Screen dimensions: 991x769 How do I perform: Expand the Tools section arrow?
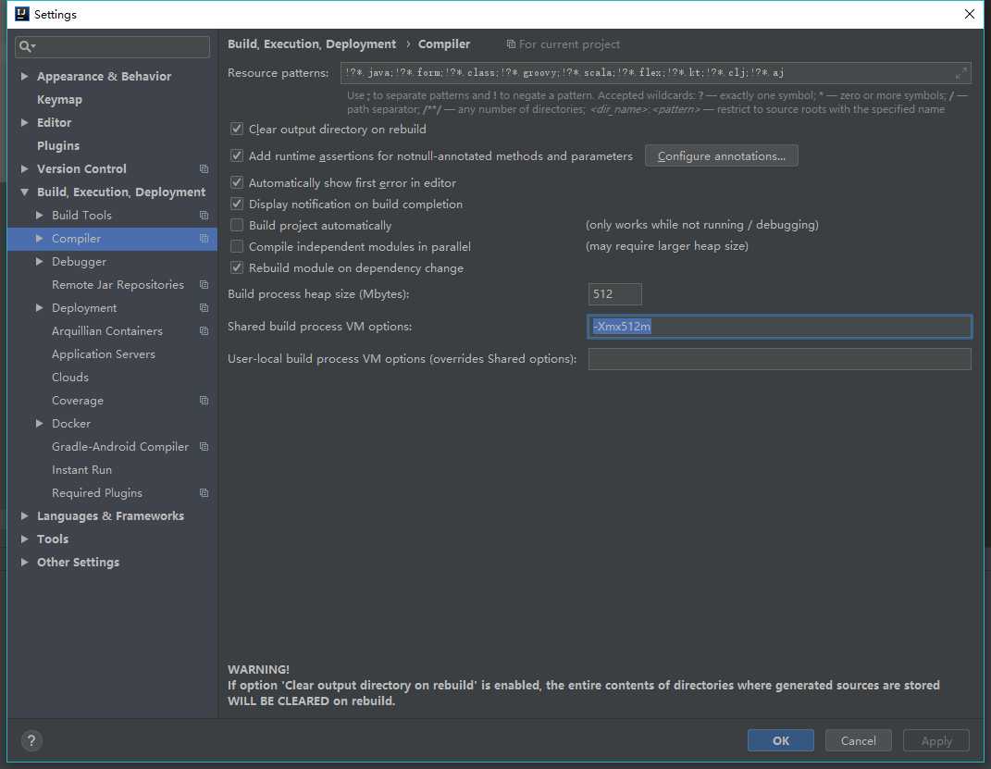click(x=24, y=539)
